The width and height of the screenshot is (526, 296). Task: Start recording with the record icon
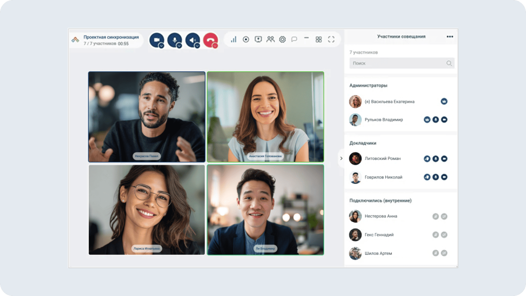(x=246, y=40)
